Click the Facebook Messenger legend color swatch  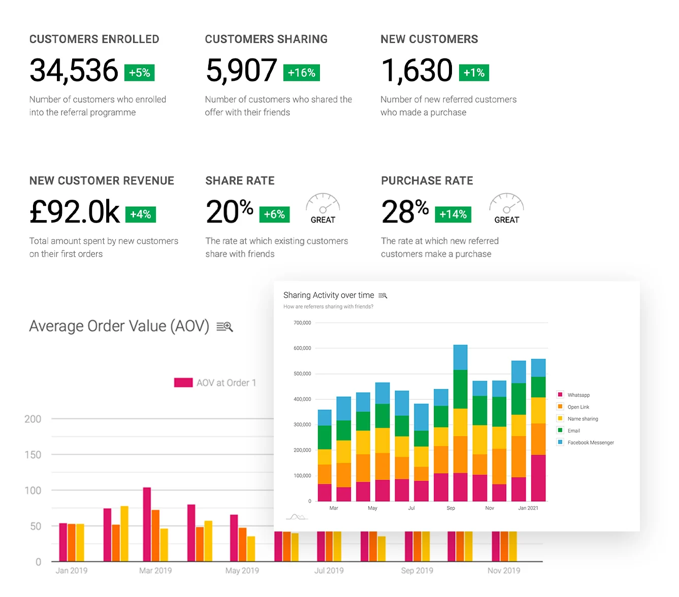pos(560,443)
